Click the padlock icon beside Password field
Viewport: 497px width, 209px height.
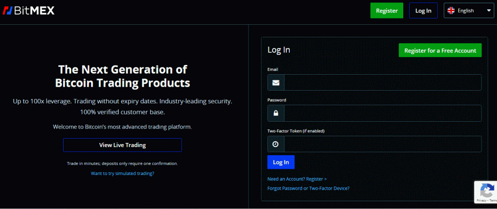[276, 113]
